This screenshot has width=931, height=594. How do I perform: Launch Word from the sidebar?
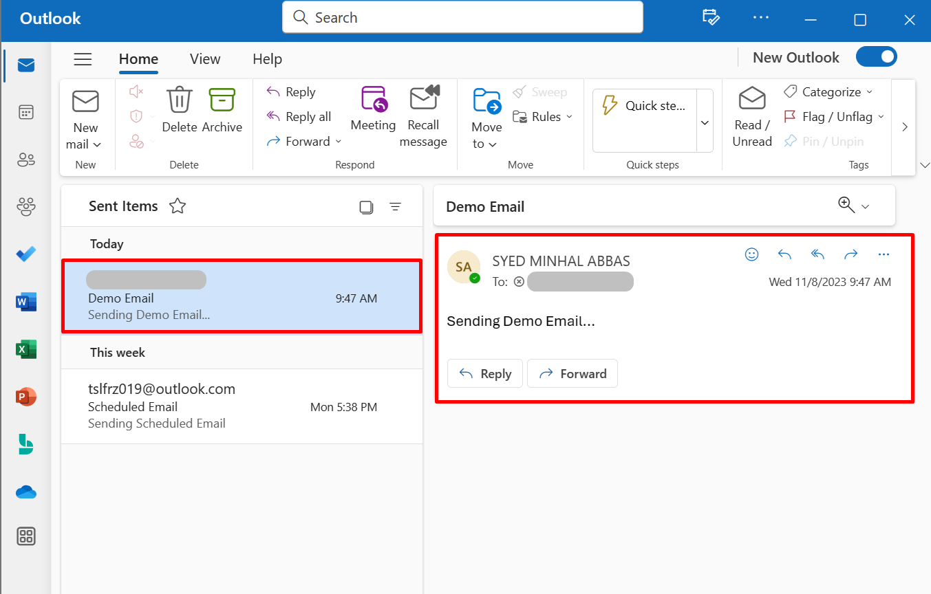[26, 302]
